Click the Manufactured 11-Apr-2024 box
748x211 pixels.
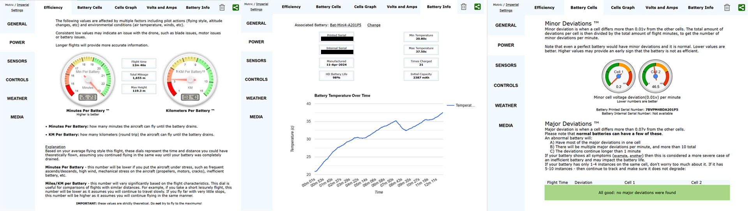pyautogui.click(x=337, y=63)
